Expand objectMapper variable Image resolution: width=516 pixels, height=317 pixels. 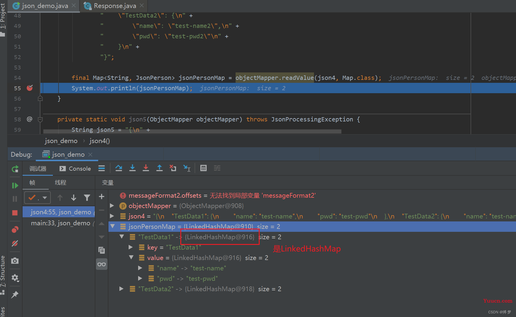tap(112, 205)
